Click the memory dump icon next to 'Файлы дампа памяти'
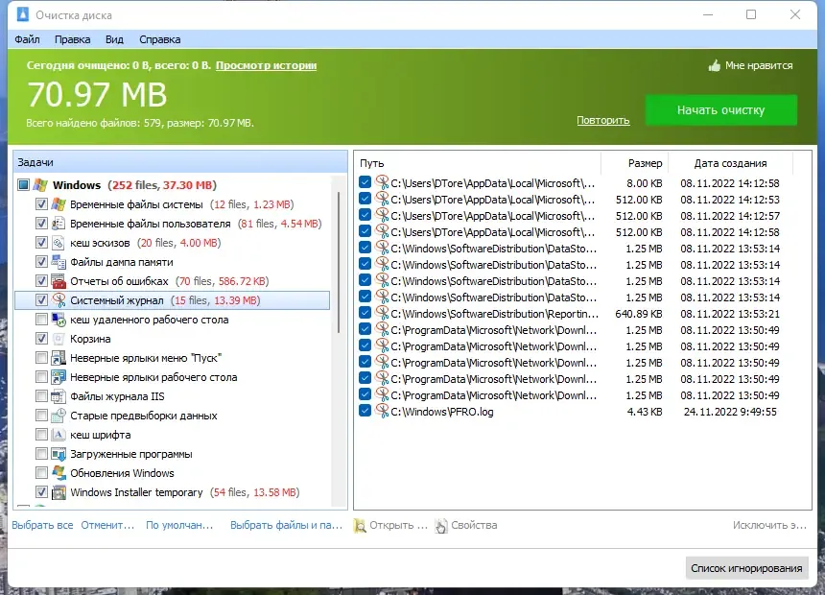The width and height of the screenshot is (825, 595). [x=59, y=262]
